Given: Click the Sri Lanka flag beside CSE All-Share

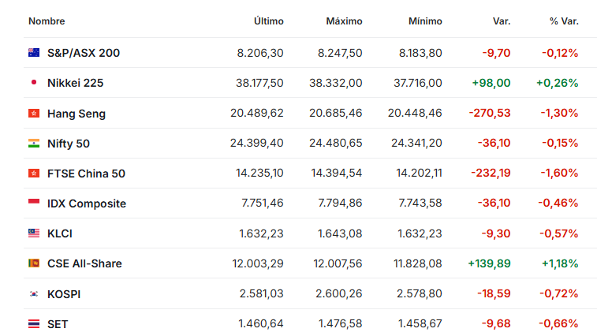Looking at the screenshot, I should tap(34, 263).
